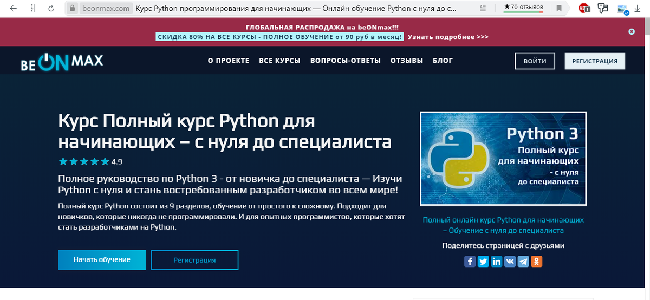Go to ВОПРОСЫ-ОТВЕТЫ section
Screen dimensions: 650x300
point(346,61)
